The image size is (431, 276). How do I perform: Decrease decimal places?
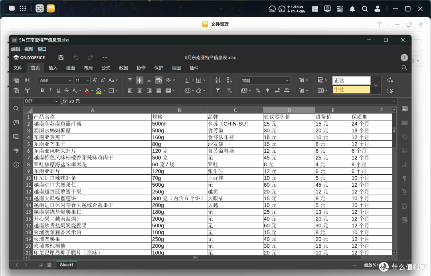pyautogui.click(x=277, y=91)
